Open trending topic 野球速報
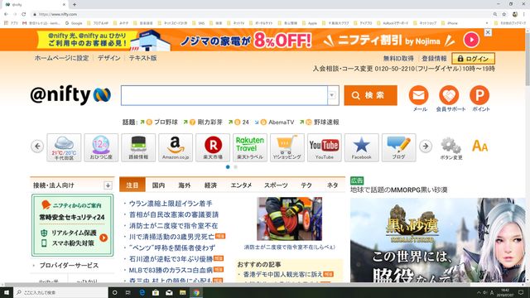530x298 pixels. [326, 122]
